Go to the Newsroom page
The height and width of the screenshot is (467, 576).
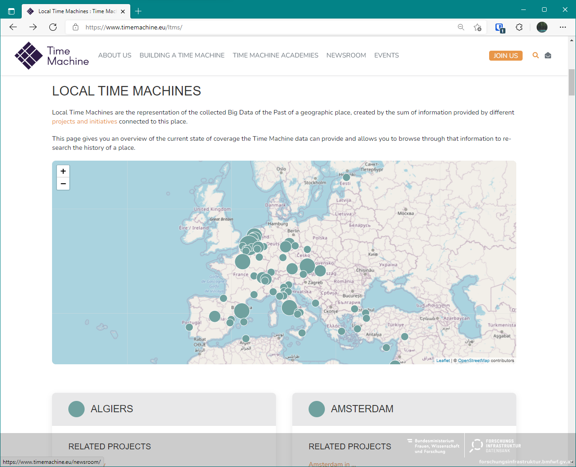click(346, 55)
